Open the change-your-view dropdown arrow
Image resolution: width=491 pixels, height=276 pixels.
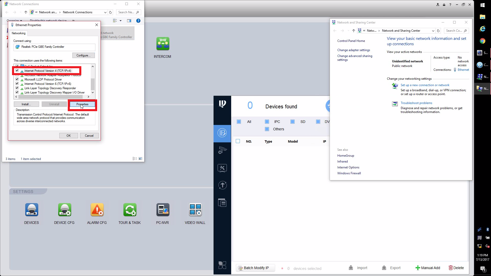[x=120, y=21]
